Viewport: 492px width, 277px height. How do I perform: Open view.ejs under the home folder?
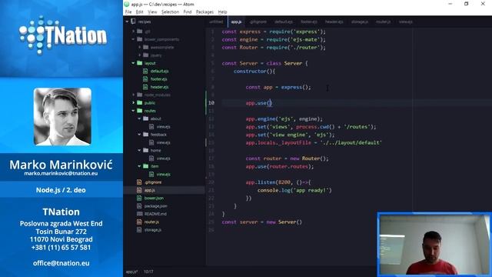point(164,159)
